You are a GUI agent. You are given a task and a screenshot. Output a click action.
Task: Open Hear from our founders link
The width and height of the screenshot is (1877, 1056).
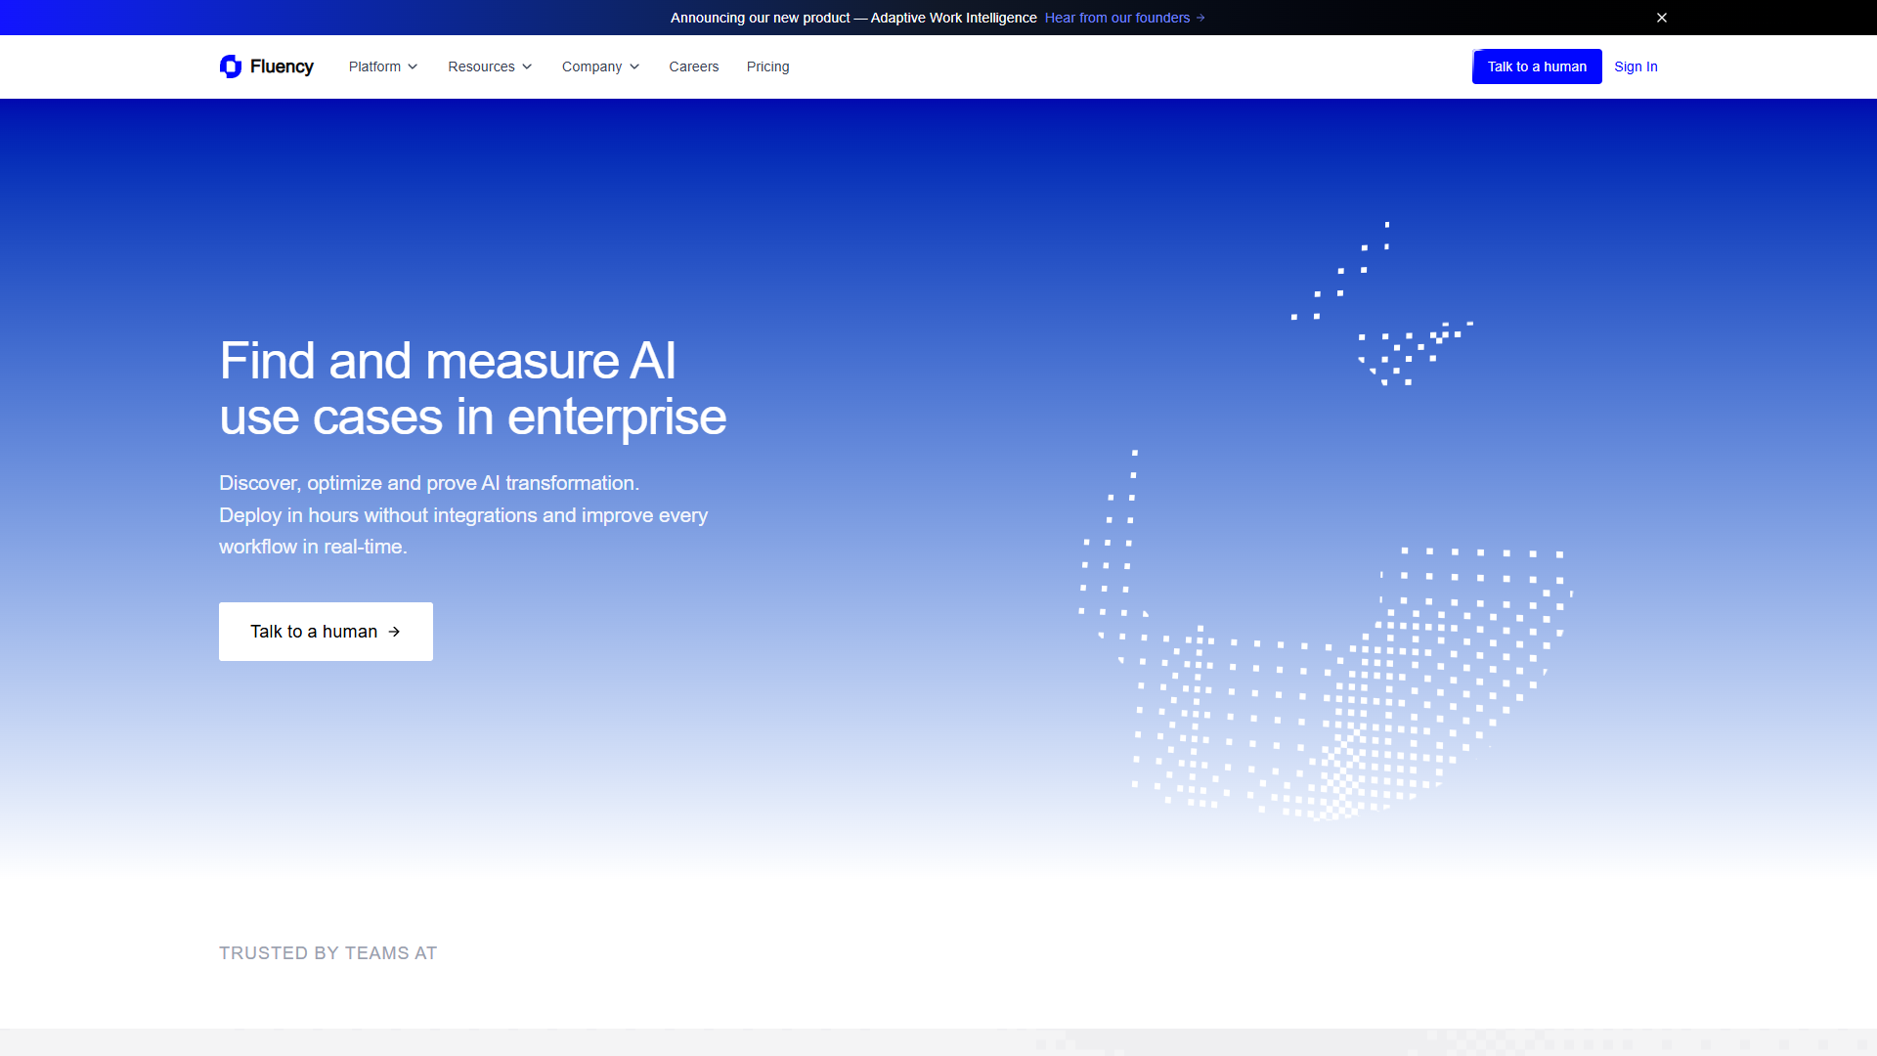click(1117, 18)
